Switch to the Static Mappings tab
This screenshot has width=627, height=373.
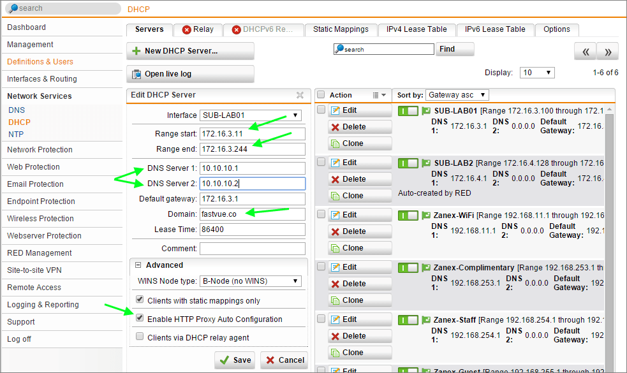tap(341, 29)
